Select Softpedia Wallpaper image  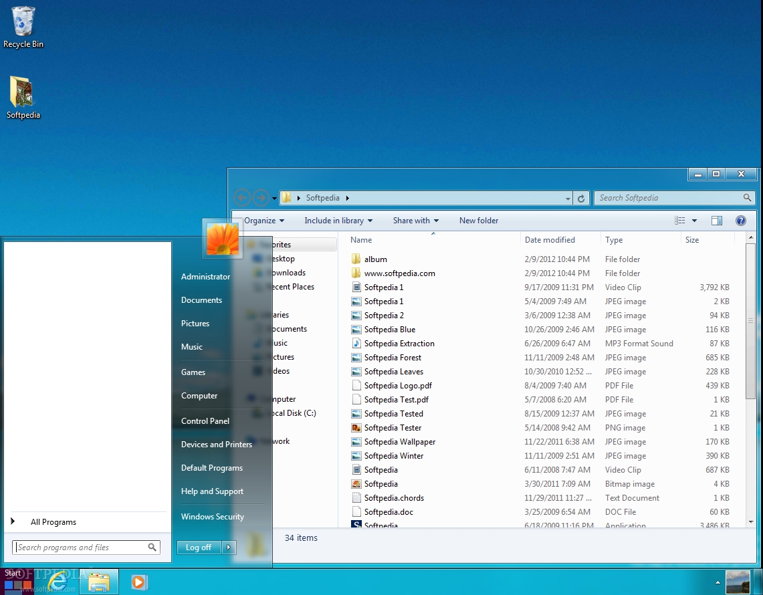[541, 442]
